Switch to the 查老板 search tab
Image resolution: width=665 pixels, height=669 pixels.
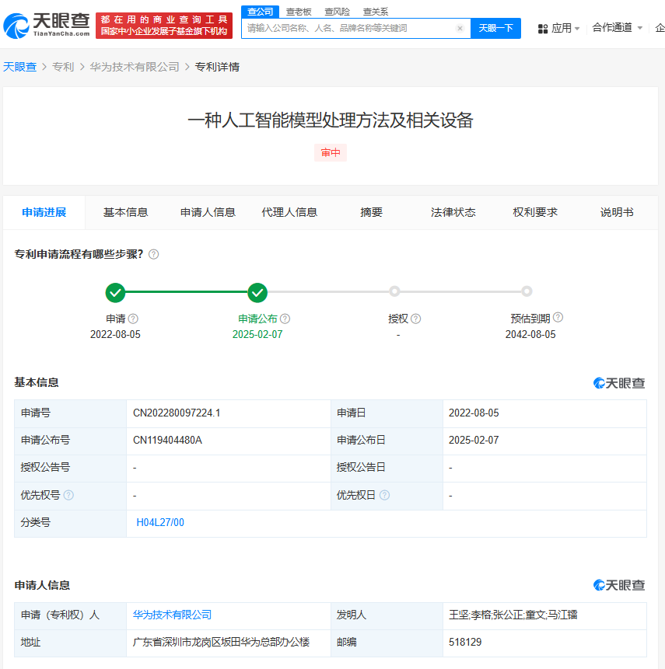click(x=298, y=11)
